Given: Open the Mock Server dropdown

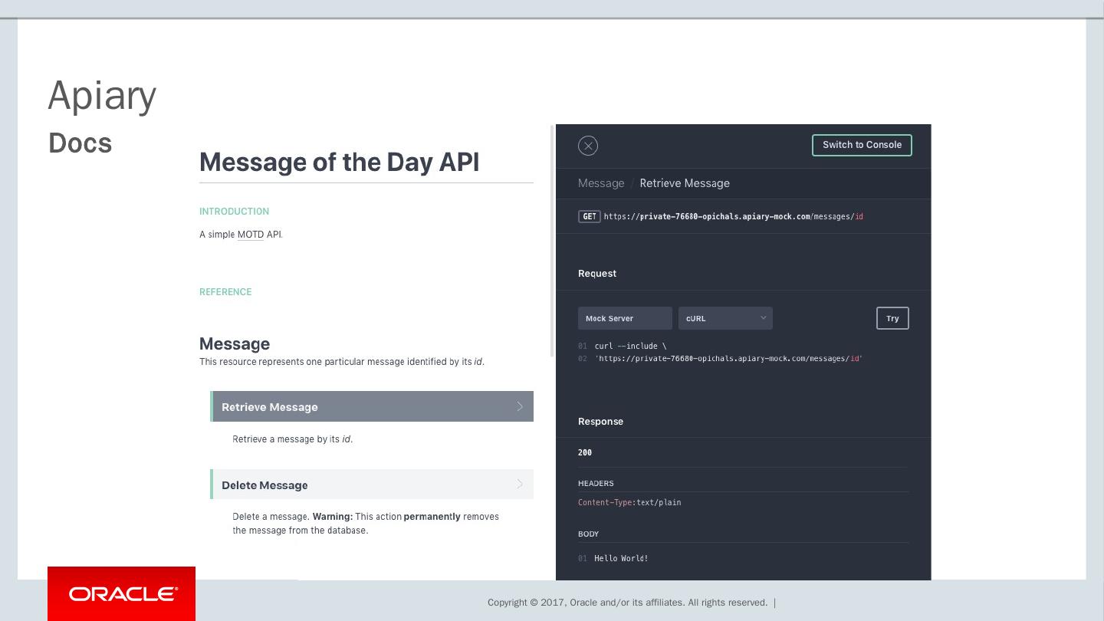Looking at the screenshot, I should (625, 318).
